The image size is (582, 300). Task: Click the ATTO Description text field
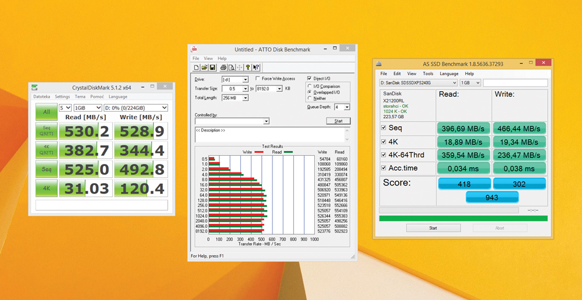(272, 135)
